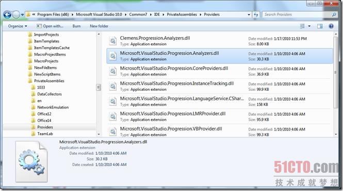Click the file list scroll down arrow
This screenshot has width=343, height=191.
click(x=336, y=134)
